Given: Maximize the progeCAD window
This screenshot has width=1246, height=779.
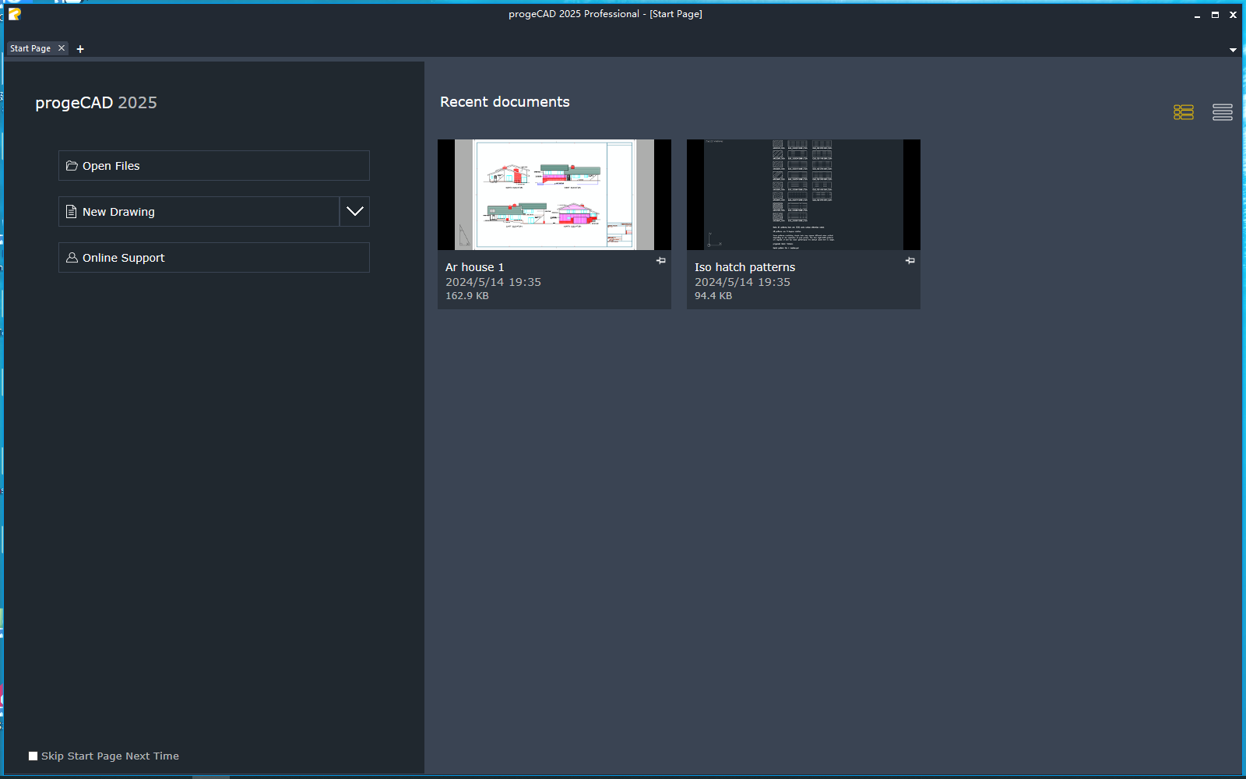Looking at the screenshot, I should pos(1215,15).
